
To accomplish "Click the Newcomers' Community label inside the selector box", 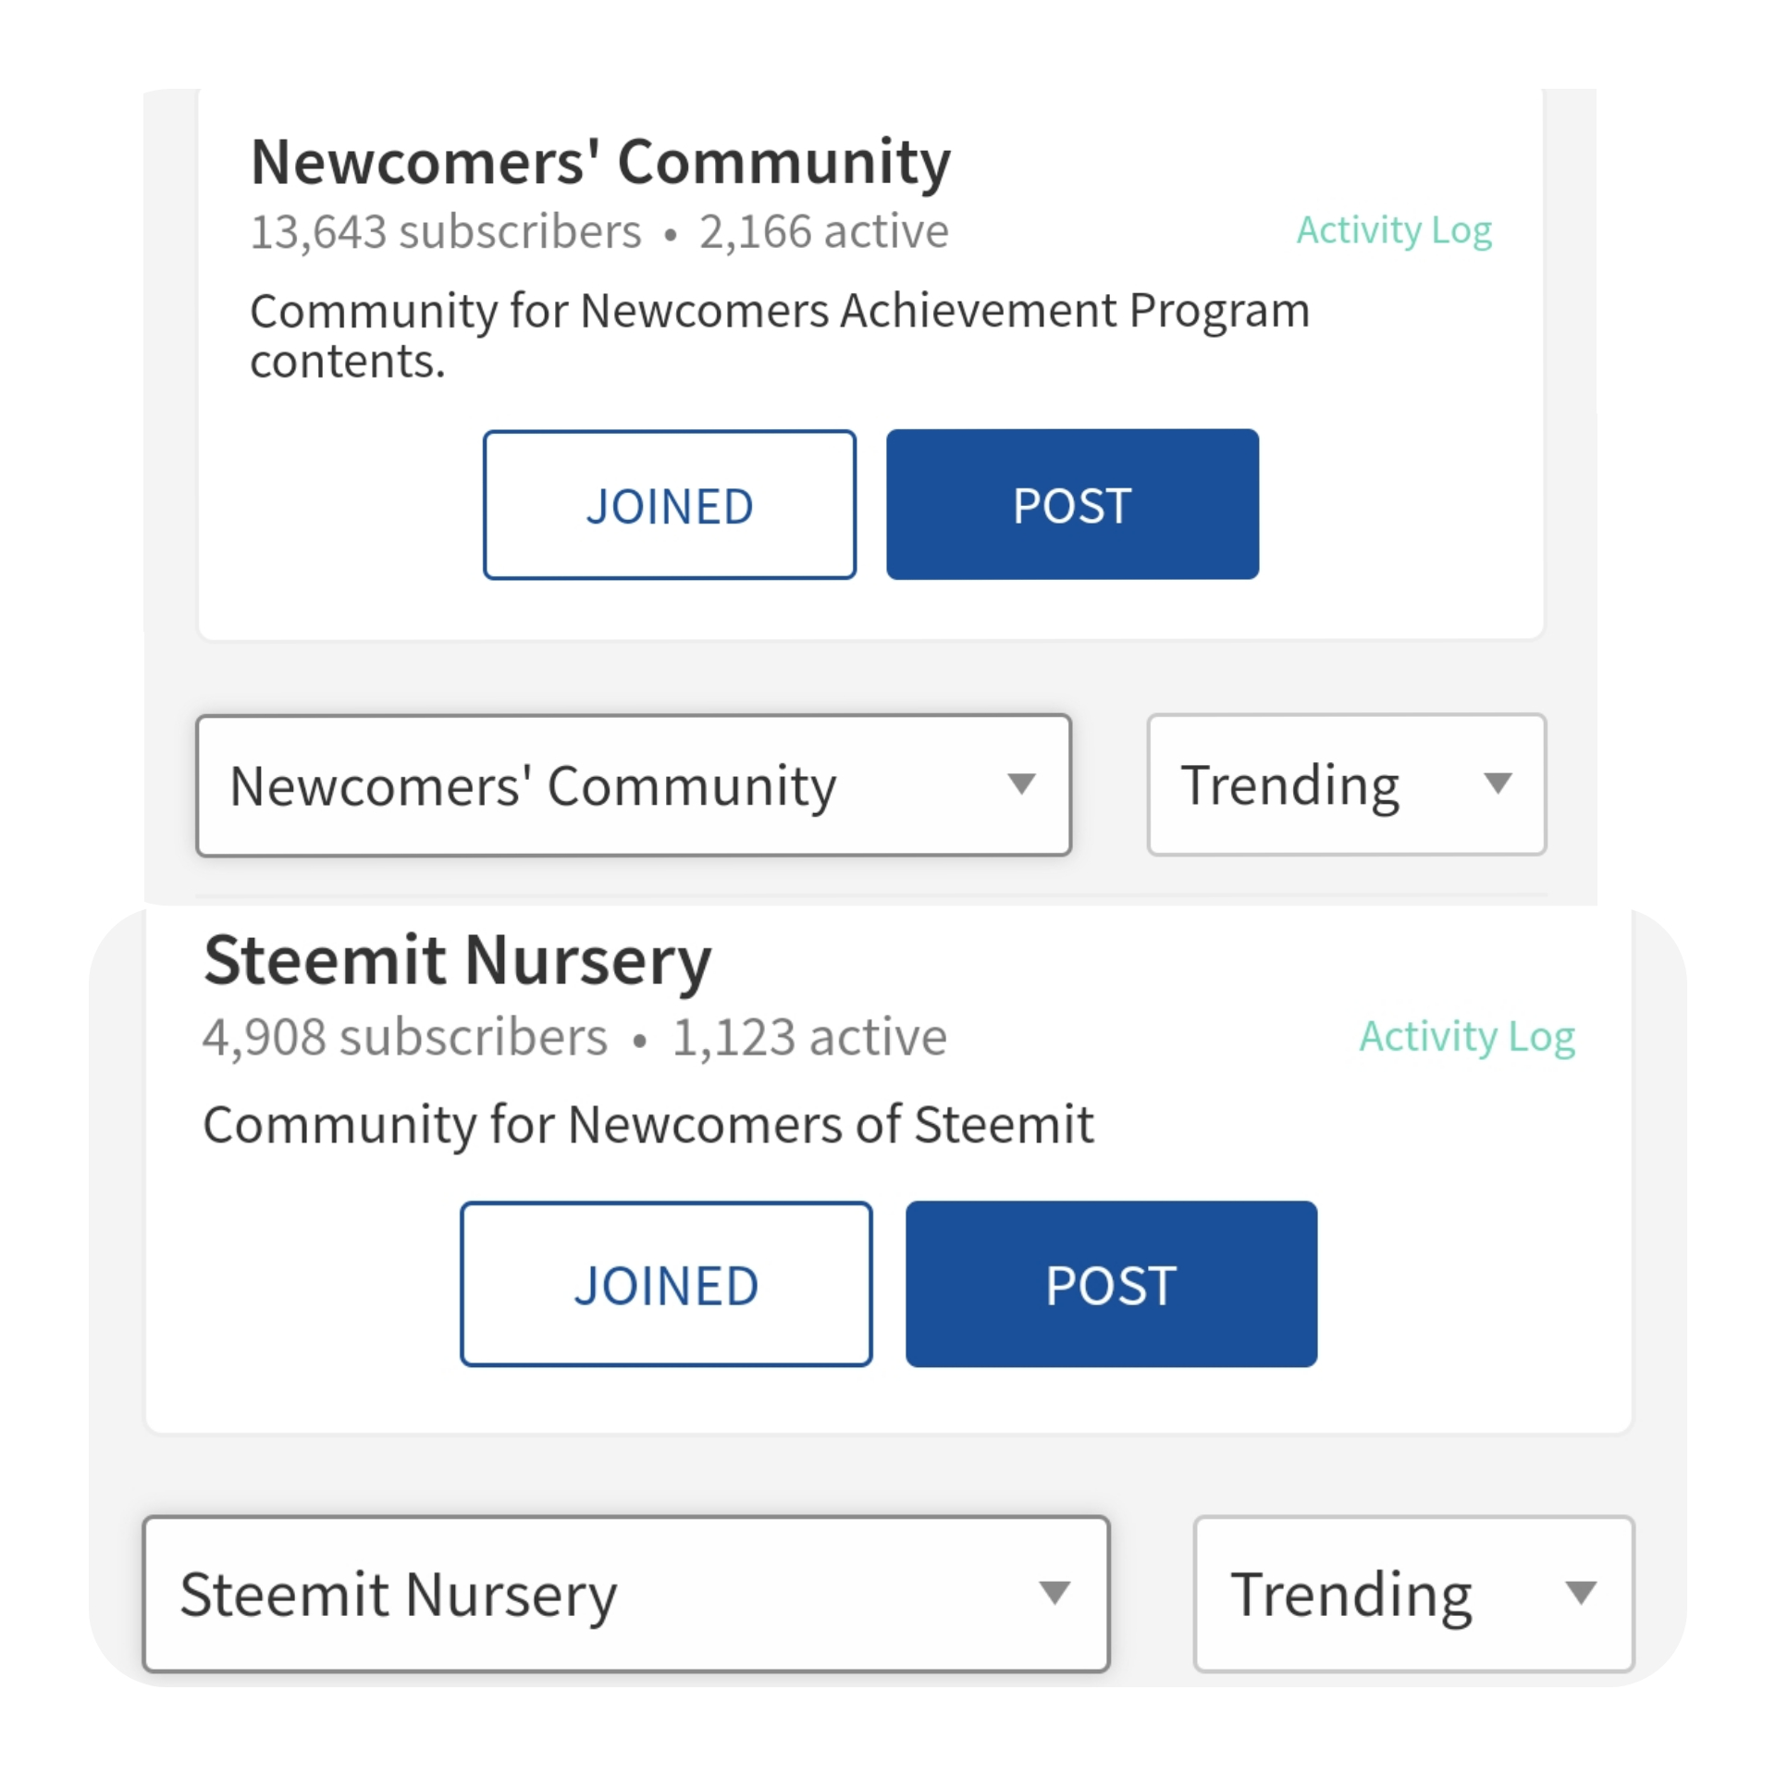I will coord(533,786).
